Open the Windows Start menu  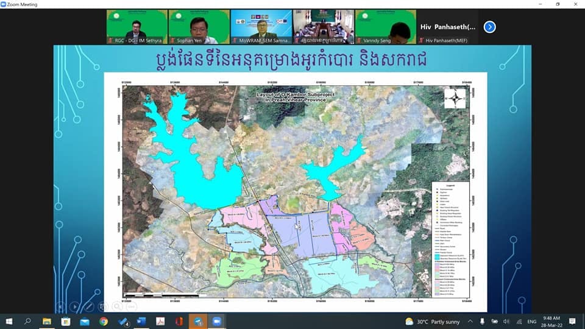click(9, 321)
